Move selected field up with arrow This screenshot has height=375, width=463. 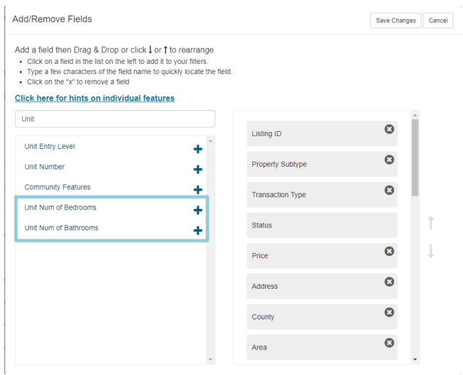coord(431,222)
